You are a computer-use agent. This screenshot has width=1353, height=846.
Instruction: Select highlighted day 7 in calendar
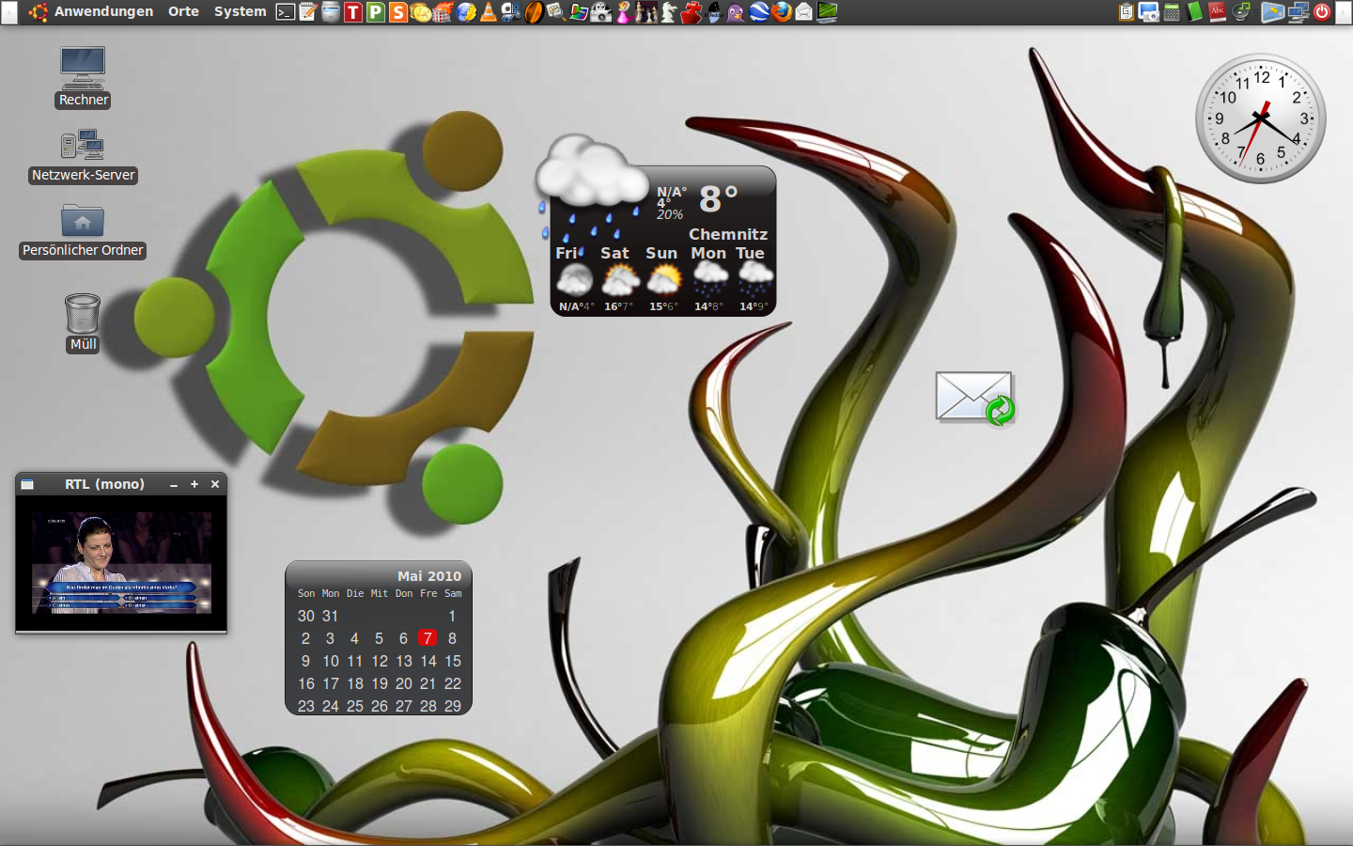[428, 638]
